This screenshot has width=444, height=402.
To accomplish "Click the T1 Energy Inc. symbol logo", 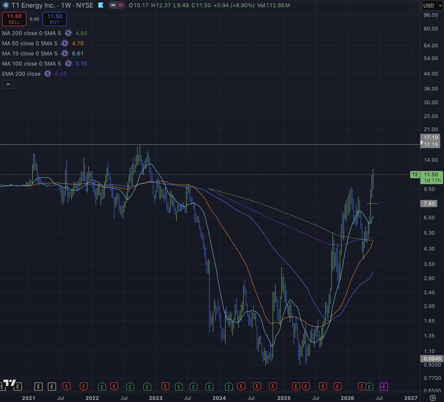I will [x=6, y=6].
